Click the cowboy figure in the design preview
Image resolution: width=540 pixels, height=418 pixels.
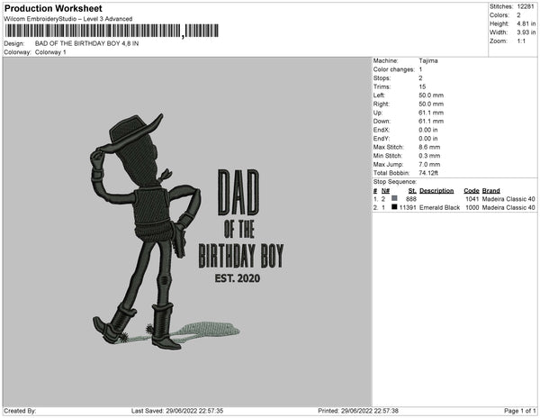click(x=145, y=231)
